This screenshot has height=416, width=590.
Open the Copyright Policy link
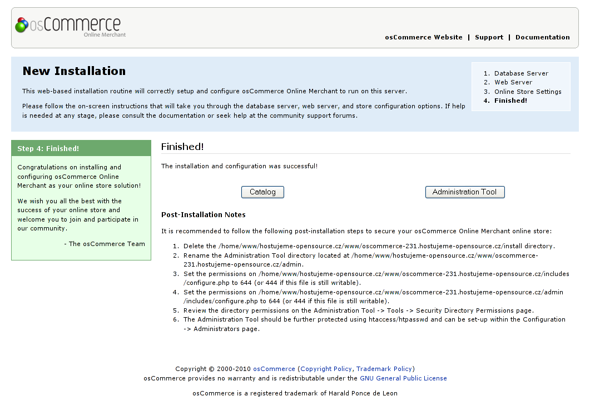(326, 369)
